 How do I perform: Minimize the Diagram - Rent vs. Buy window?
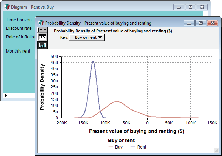179,7
